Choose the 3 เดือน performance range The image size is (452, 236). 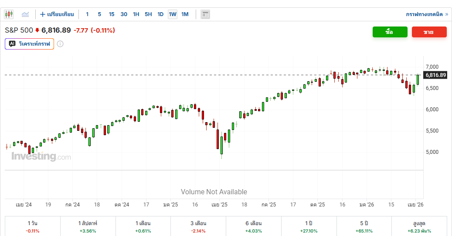click(198, 226)
